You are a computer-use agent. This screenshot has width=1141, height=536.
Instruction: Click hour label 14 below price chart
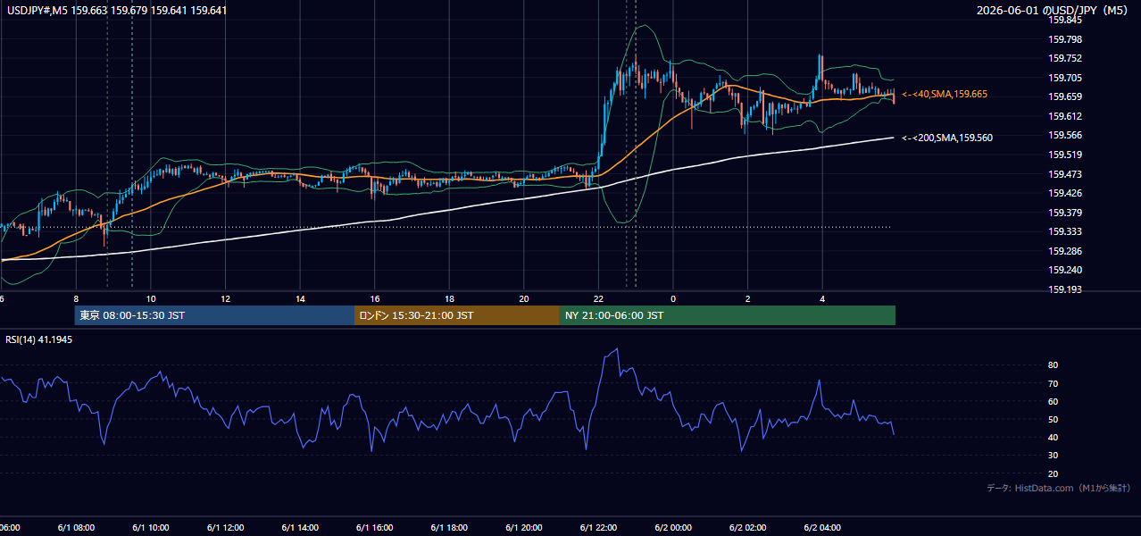click(x=300, y=298)
